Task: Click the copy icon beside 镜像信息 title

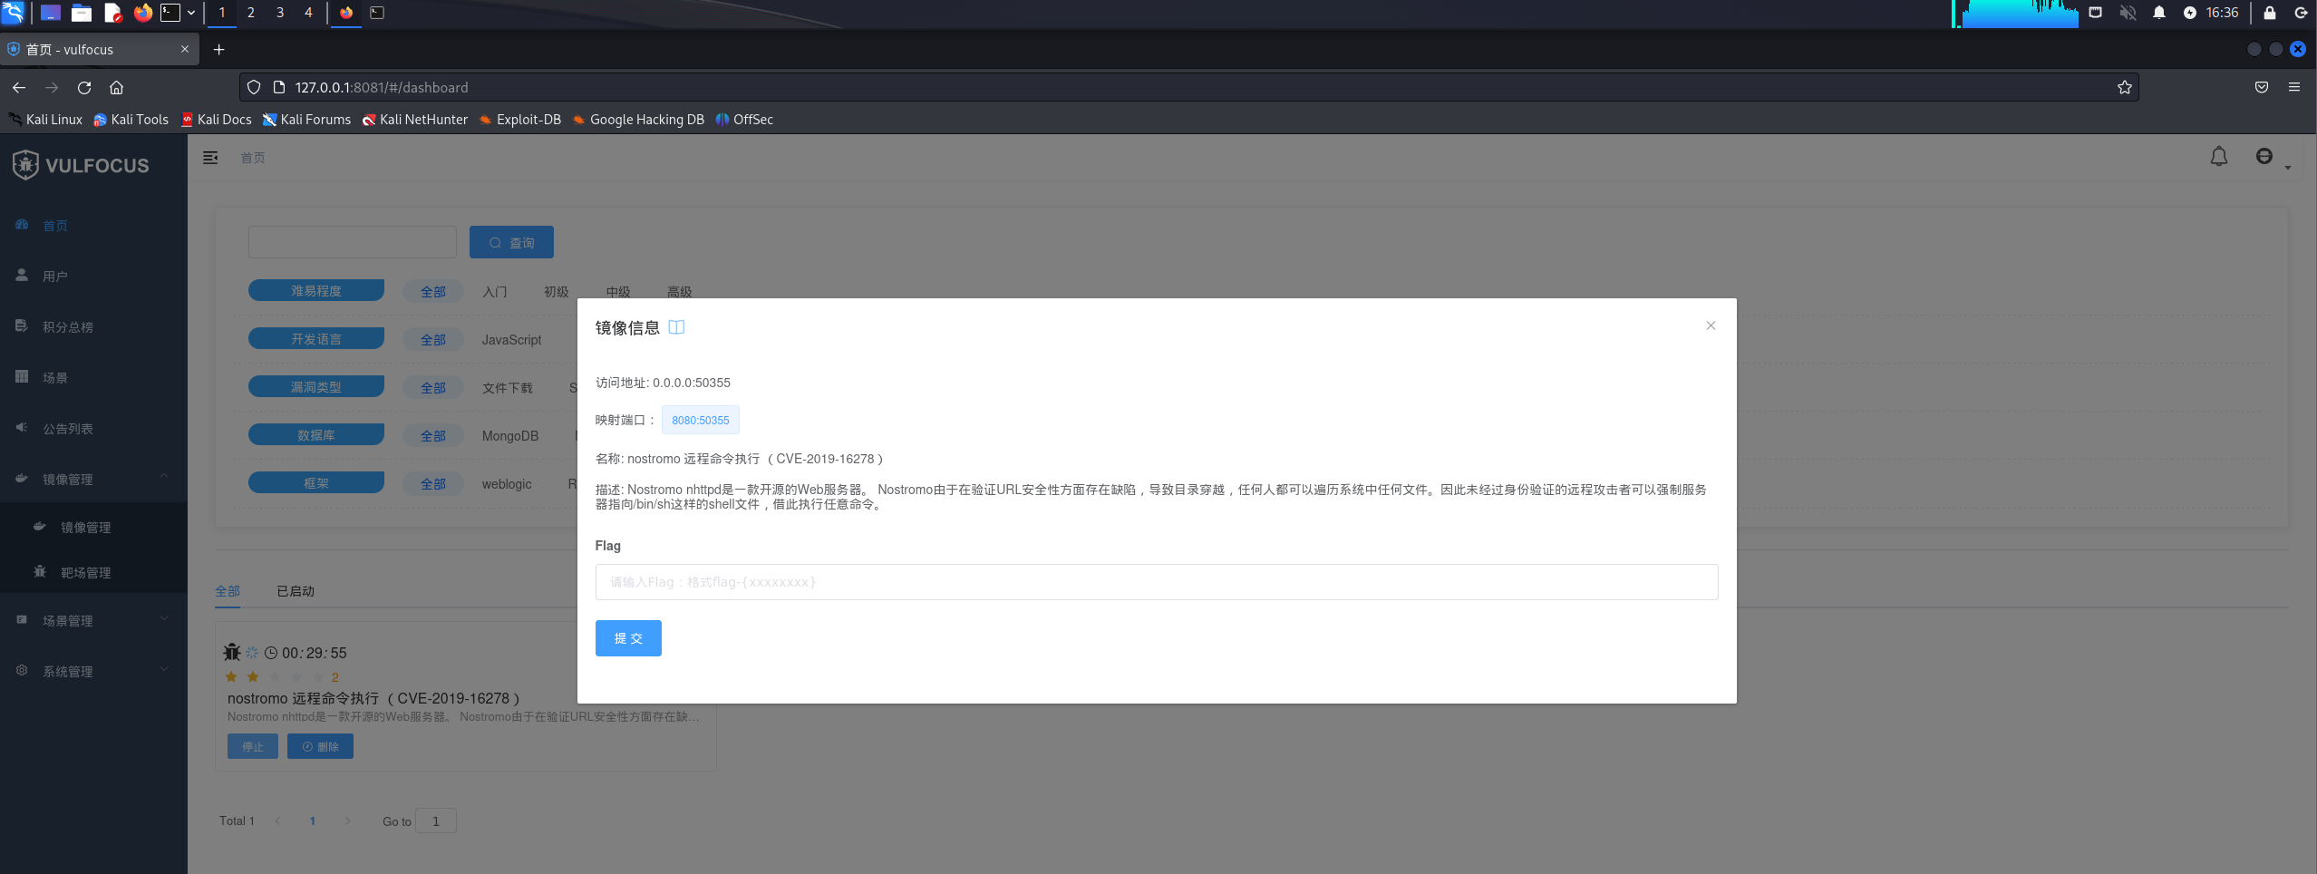Action: [x=676, y=326]
